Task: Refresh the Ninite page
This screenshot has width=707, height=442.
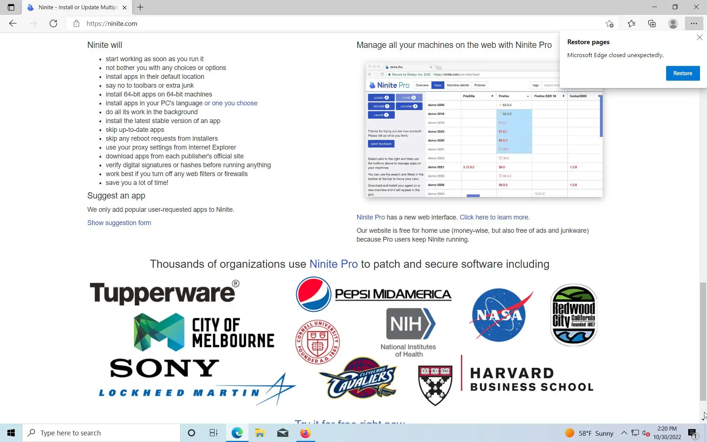Action: coord(53,24)
